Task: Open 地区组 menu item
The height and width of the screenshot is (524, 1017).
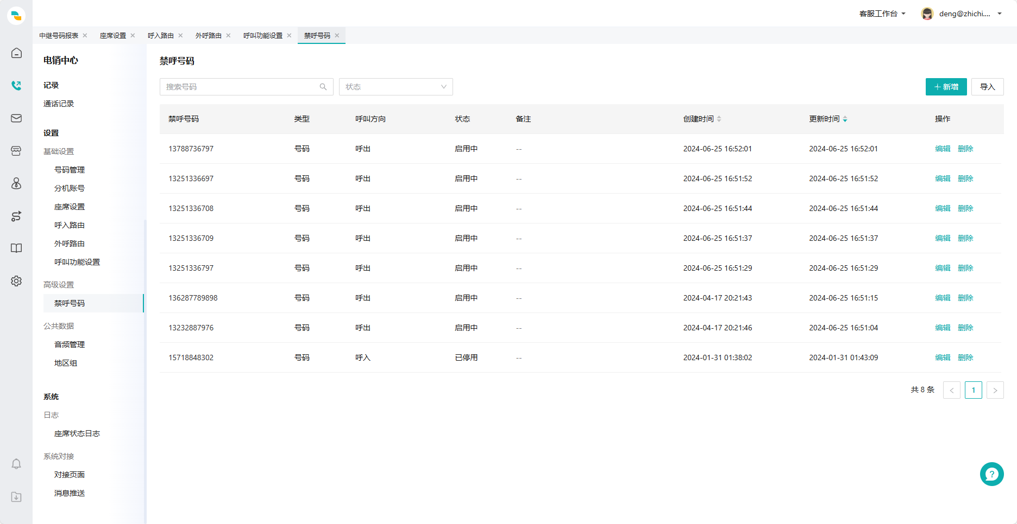Action: point(66,363)
